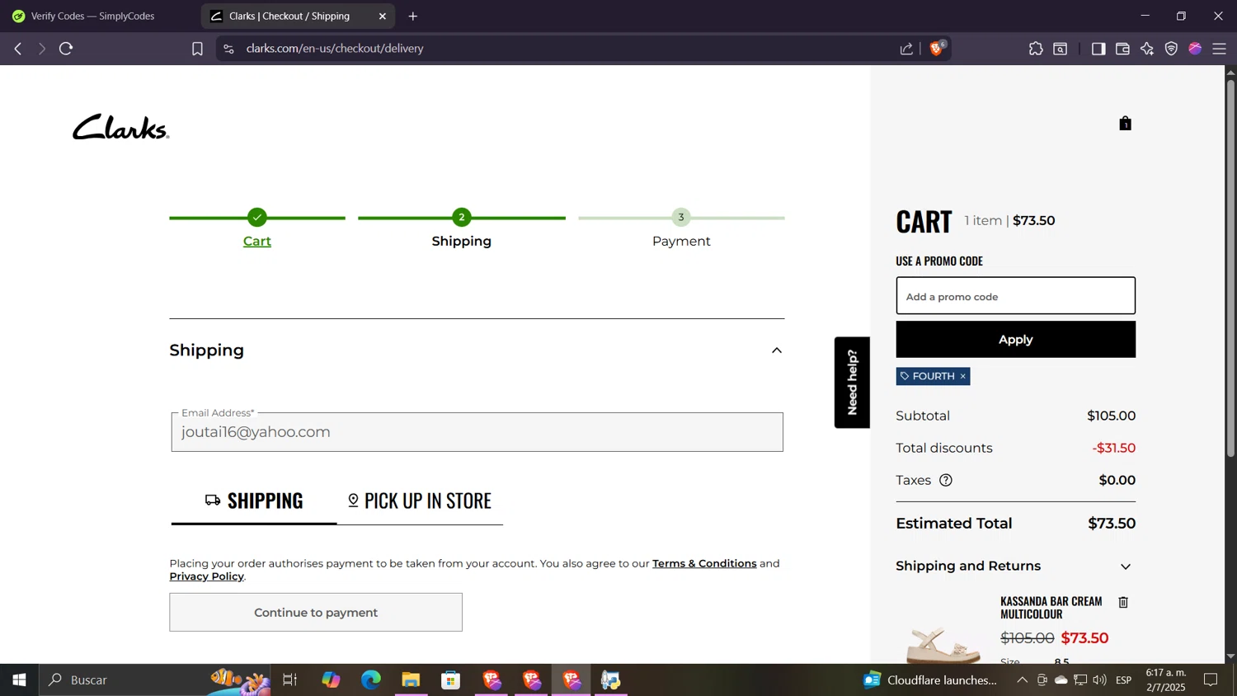Screen dimensions: 1237x696
Task: Open the browser hamburger menu
Action: point(1219,49)
